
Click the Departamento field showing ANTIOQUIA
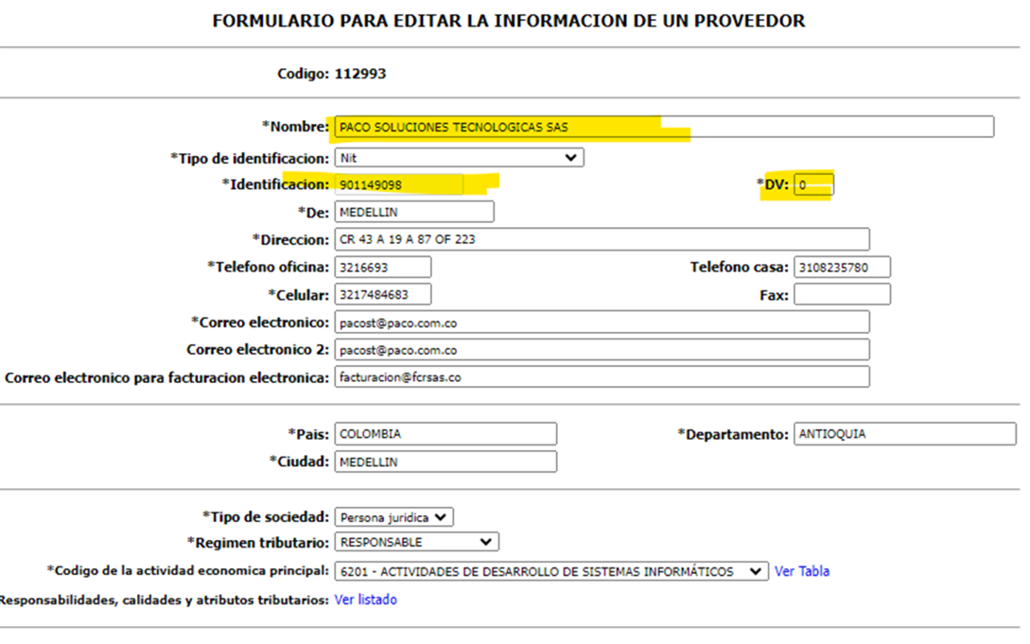pos(904,434)
